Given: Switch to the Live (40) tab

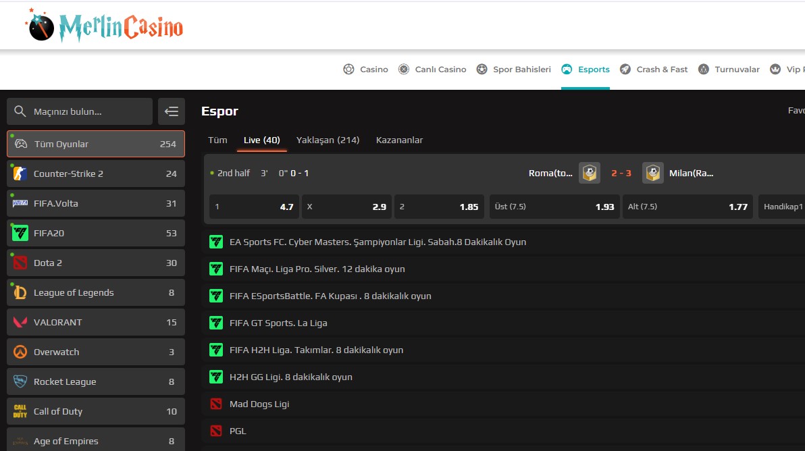Looking at the screenshot, I should tap(261, 140).
